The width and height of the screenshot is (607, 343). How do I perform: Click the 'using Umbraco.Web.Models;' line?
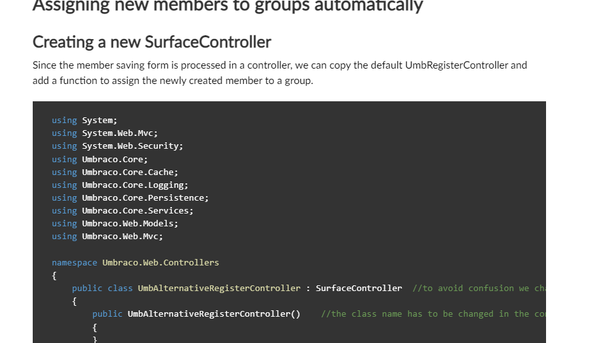coord(115,223)
